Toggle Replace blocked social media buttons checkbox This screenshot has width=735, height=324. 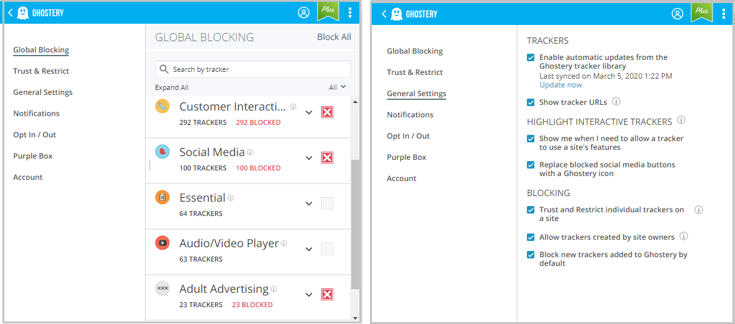coord(531,165)
